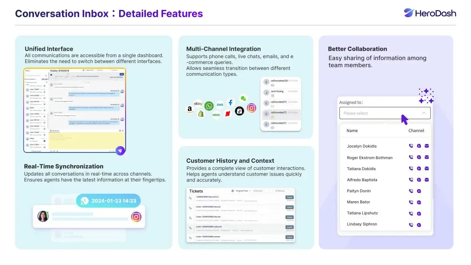Click the eBay channel icon
Image resolution: width=471 pixels, height=265 pixels.
pos(198,104)
